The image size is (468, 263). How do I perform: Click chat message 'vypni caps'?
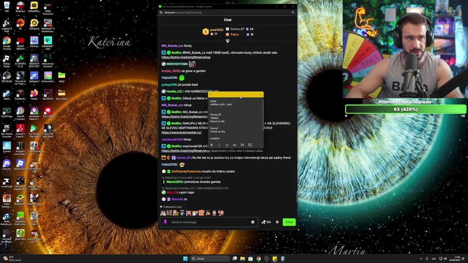point(186,193)
